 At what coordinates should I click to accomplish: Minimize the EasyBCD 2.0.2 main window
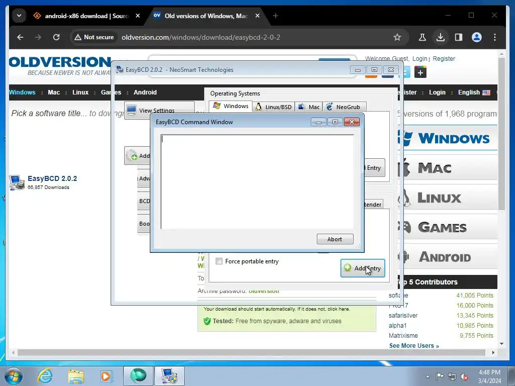click(x=358, y=69)
